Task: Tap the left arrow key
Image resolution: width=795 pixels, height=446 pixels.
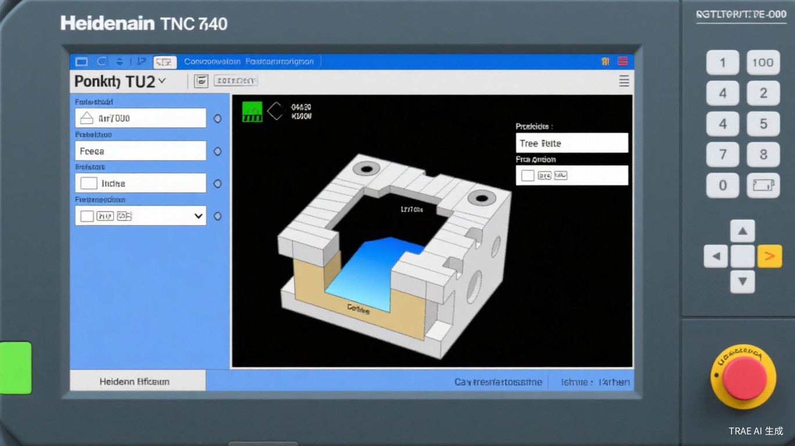Action: coord(716,256)
